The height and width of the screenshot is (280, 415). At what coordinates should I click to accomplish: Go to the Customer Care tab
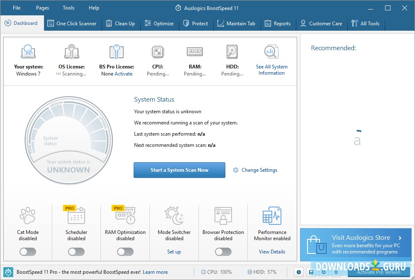[322, 23]
